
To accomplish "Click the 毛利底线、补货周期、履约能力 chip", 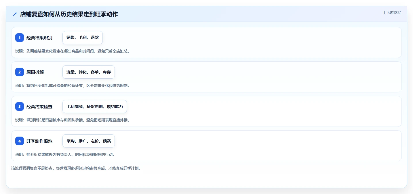I will (x=95, y=106).
